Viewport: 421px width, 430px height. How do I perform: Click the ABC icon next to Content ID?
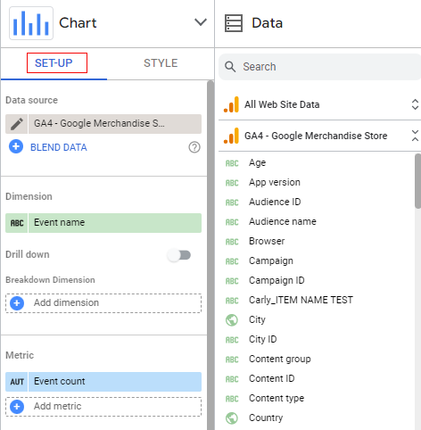pyautogui.click(x=232, y=379)
